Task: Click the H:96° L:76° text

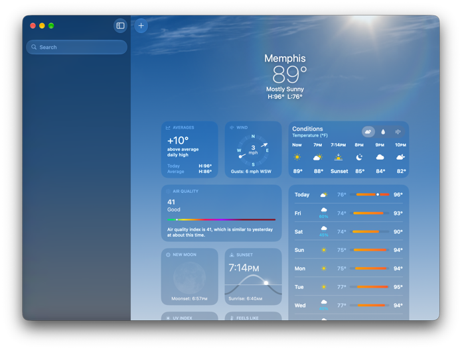Action: point(285,97)
